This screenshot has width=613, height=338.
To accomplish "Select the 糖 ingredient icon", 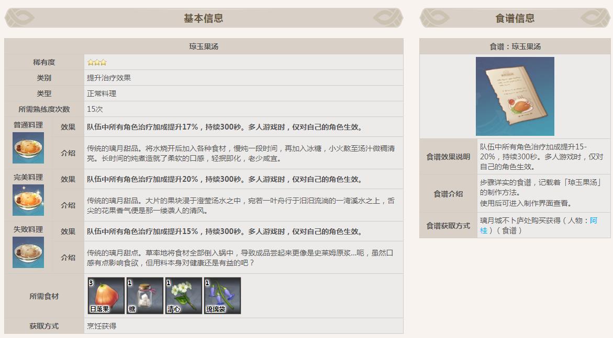I will pyautogui.click(x=143, y=296).
